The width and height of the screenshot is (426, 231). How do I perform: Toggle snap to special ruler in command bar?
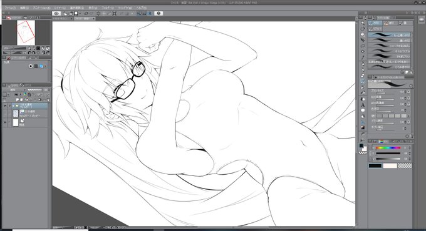tap(144, 13)
